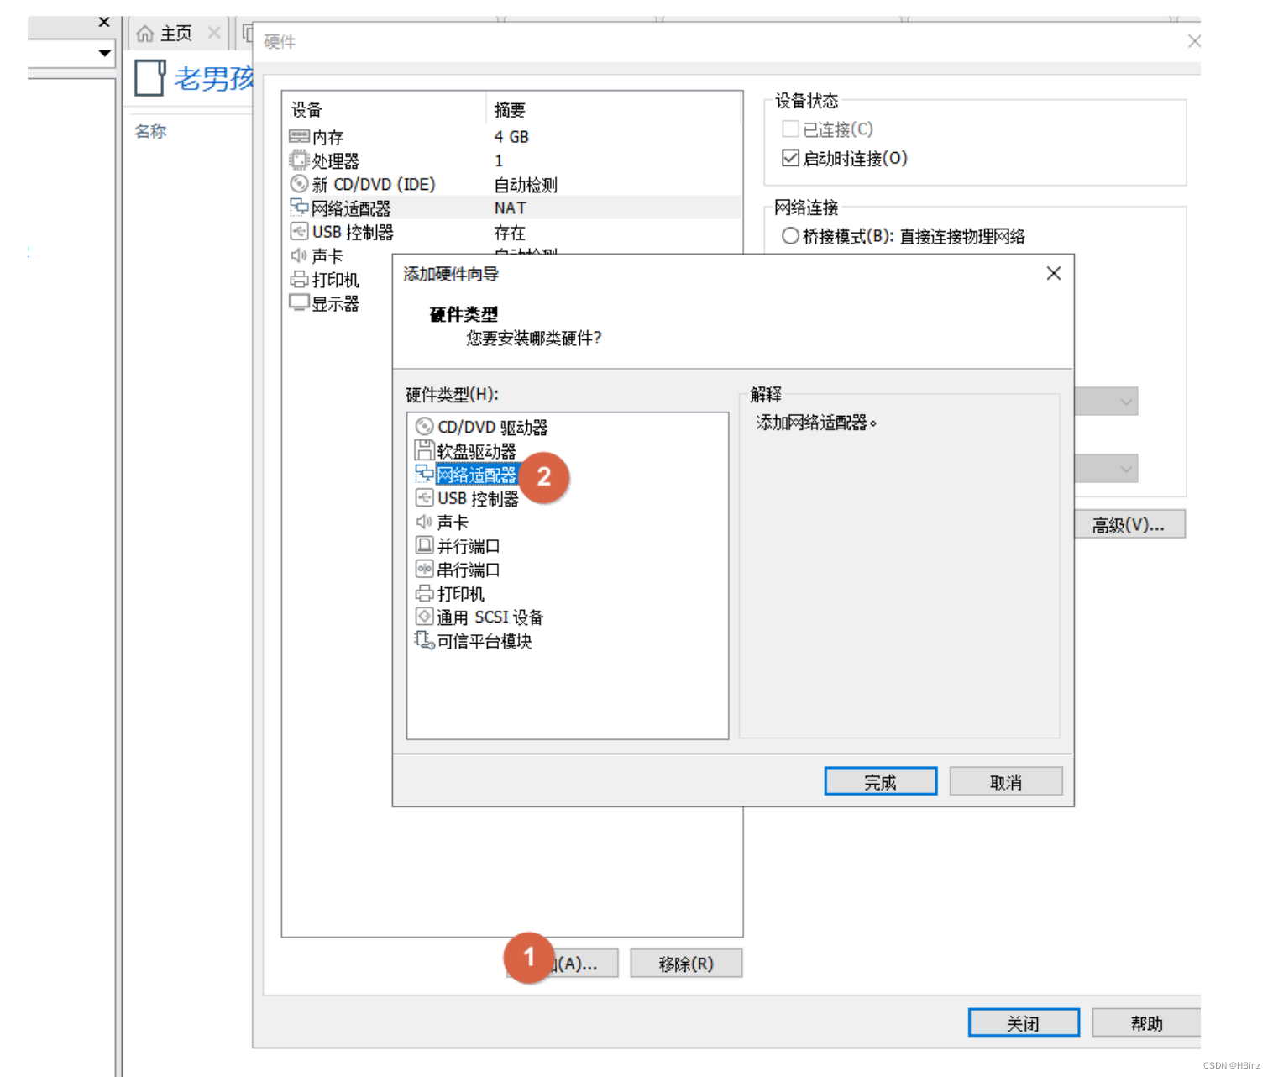Viewport: 1273px width, 1077px height.
Task: Click the printer icon in device list
Action: 299,279
